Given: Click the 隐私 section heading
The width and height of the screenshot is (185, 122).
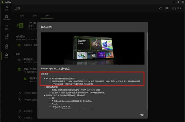Looking at the screenshot, I should pyautogui.click(x=18, y=54).
